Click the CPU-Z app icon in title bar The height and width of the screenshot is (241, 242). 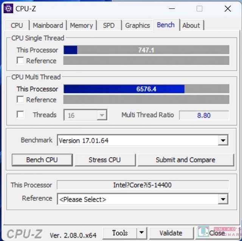(x=8, y=8)
